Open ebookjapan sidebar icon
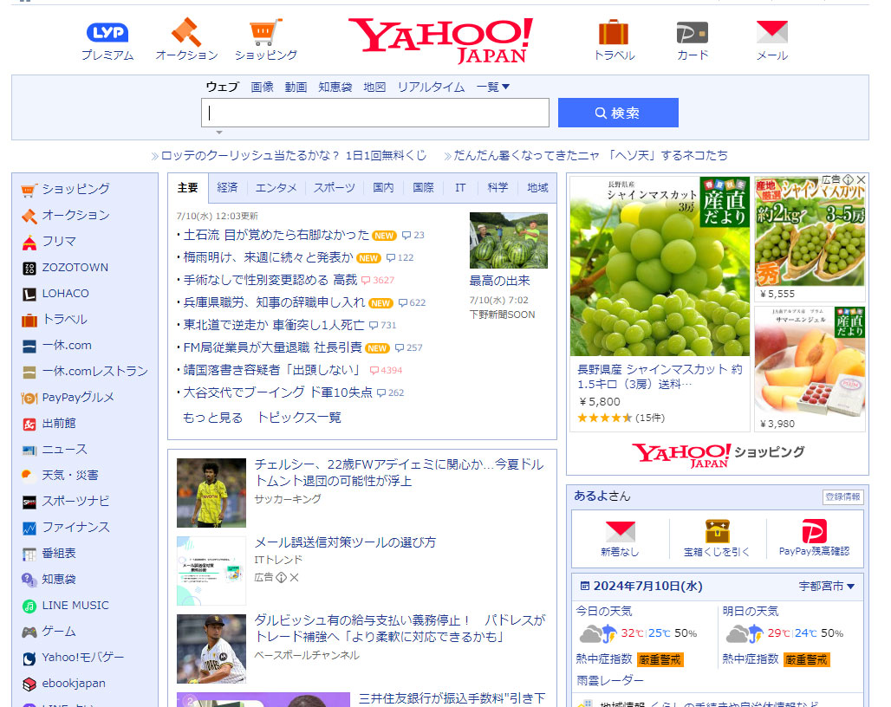The width and height of the screenshot is (891, 707). tap(29, 684)
